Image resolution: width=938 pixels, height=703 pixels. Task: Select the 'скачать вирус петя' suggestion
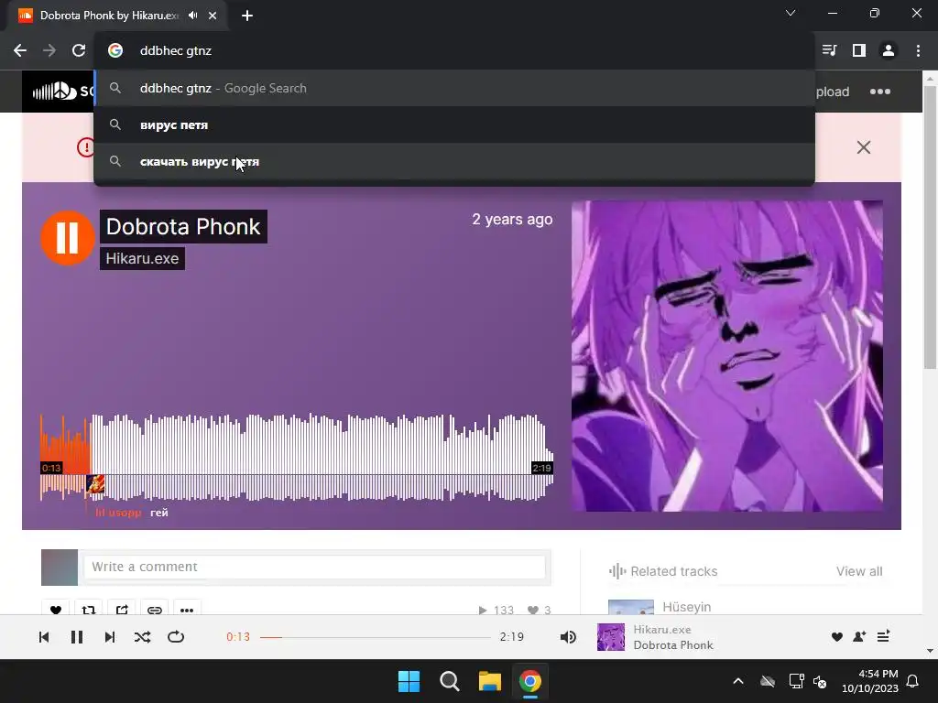point(454,161)
